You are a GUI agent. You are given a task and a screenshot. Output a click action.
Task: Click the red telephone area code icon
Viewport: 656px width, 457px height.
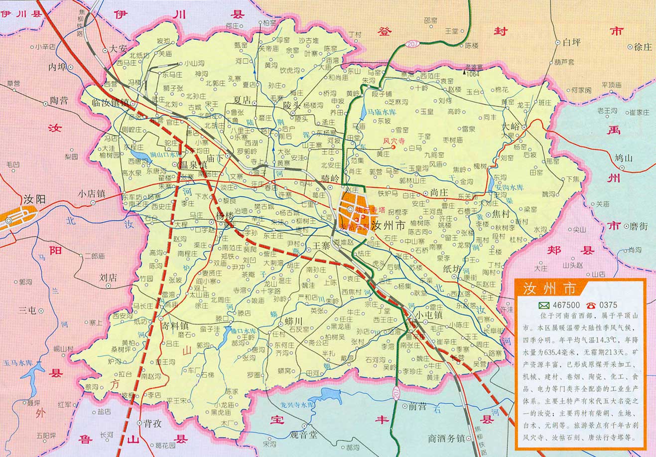tap(591, 305)
